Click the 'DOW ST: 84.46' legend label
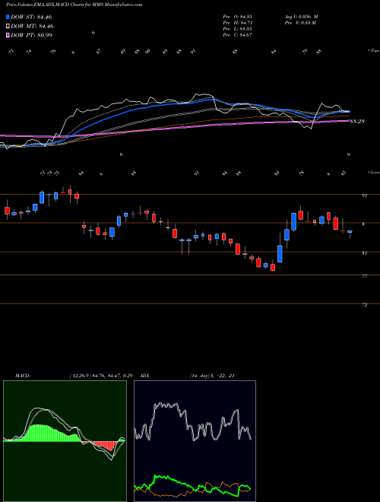 [x=31, y=17]
